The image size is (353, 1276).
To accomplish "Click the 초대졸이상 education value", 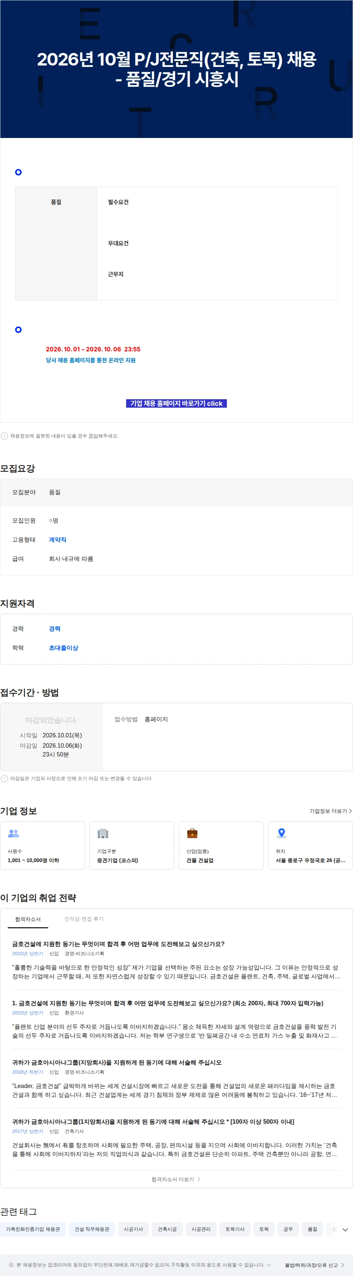I will pos(63,648).
